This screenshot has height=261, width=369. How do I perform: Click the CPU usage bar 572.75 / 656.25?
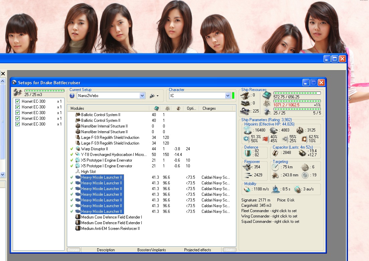pyautogui.click(x=297, y=93)
